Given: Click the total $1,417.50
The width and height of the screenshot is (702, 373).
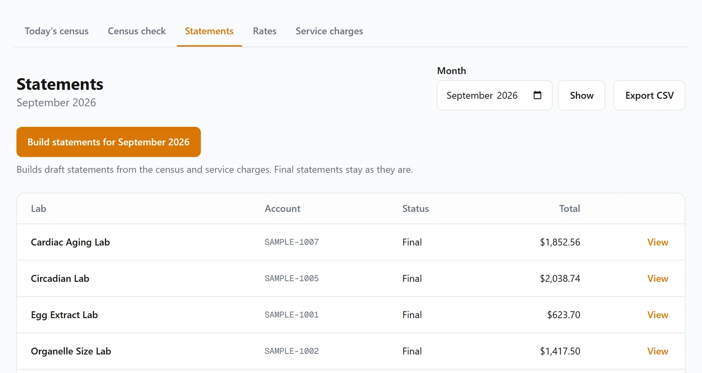Looking at the screenshot, I should [560, 351].
